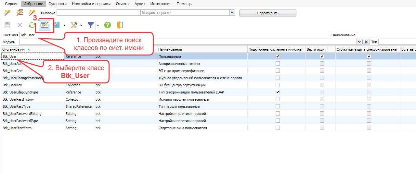Viewport: 416px width, 173px height.
Task: Toggle миксины checkbox for Btk_UserStartForm row
Action: pos(278,128)
